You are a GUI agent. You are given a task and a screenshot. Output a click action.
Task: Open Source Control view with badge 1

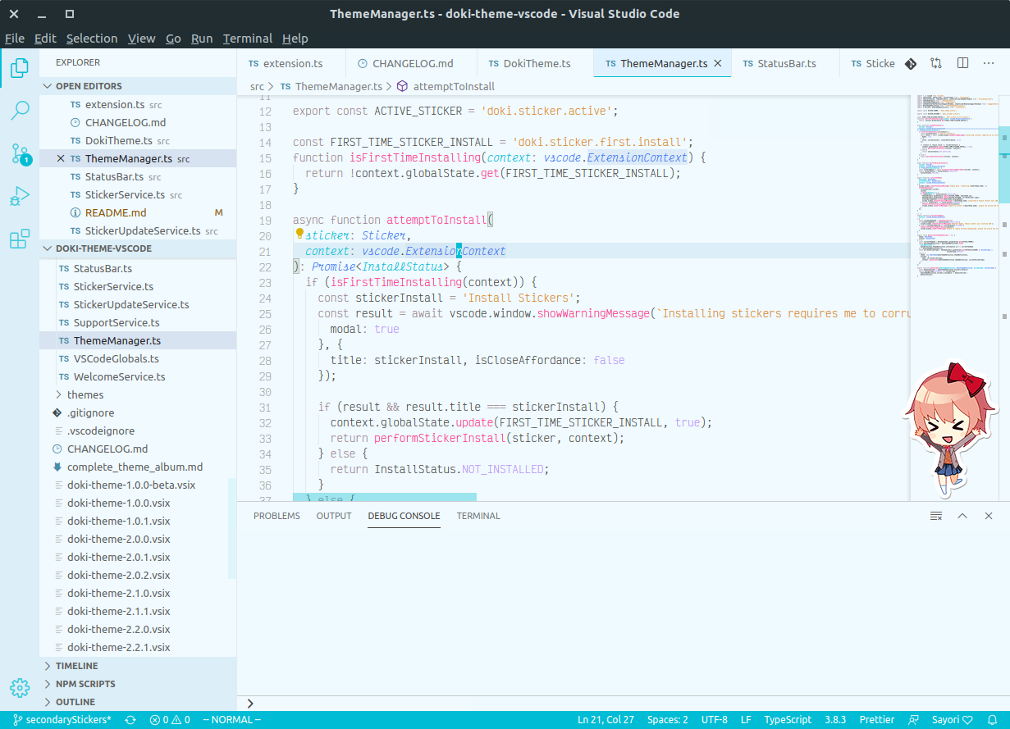click(x=20, y=153)
